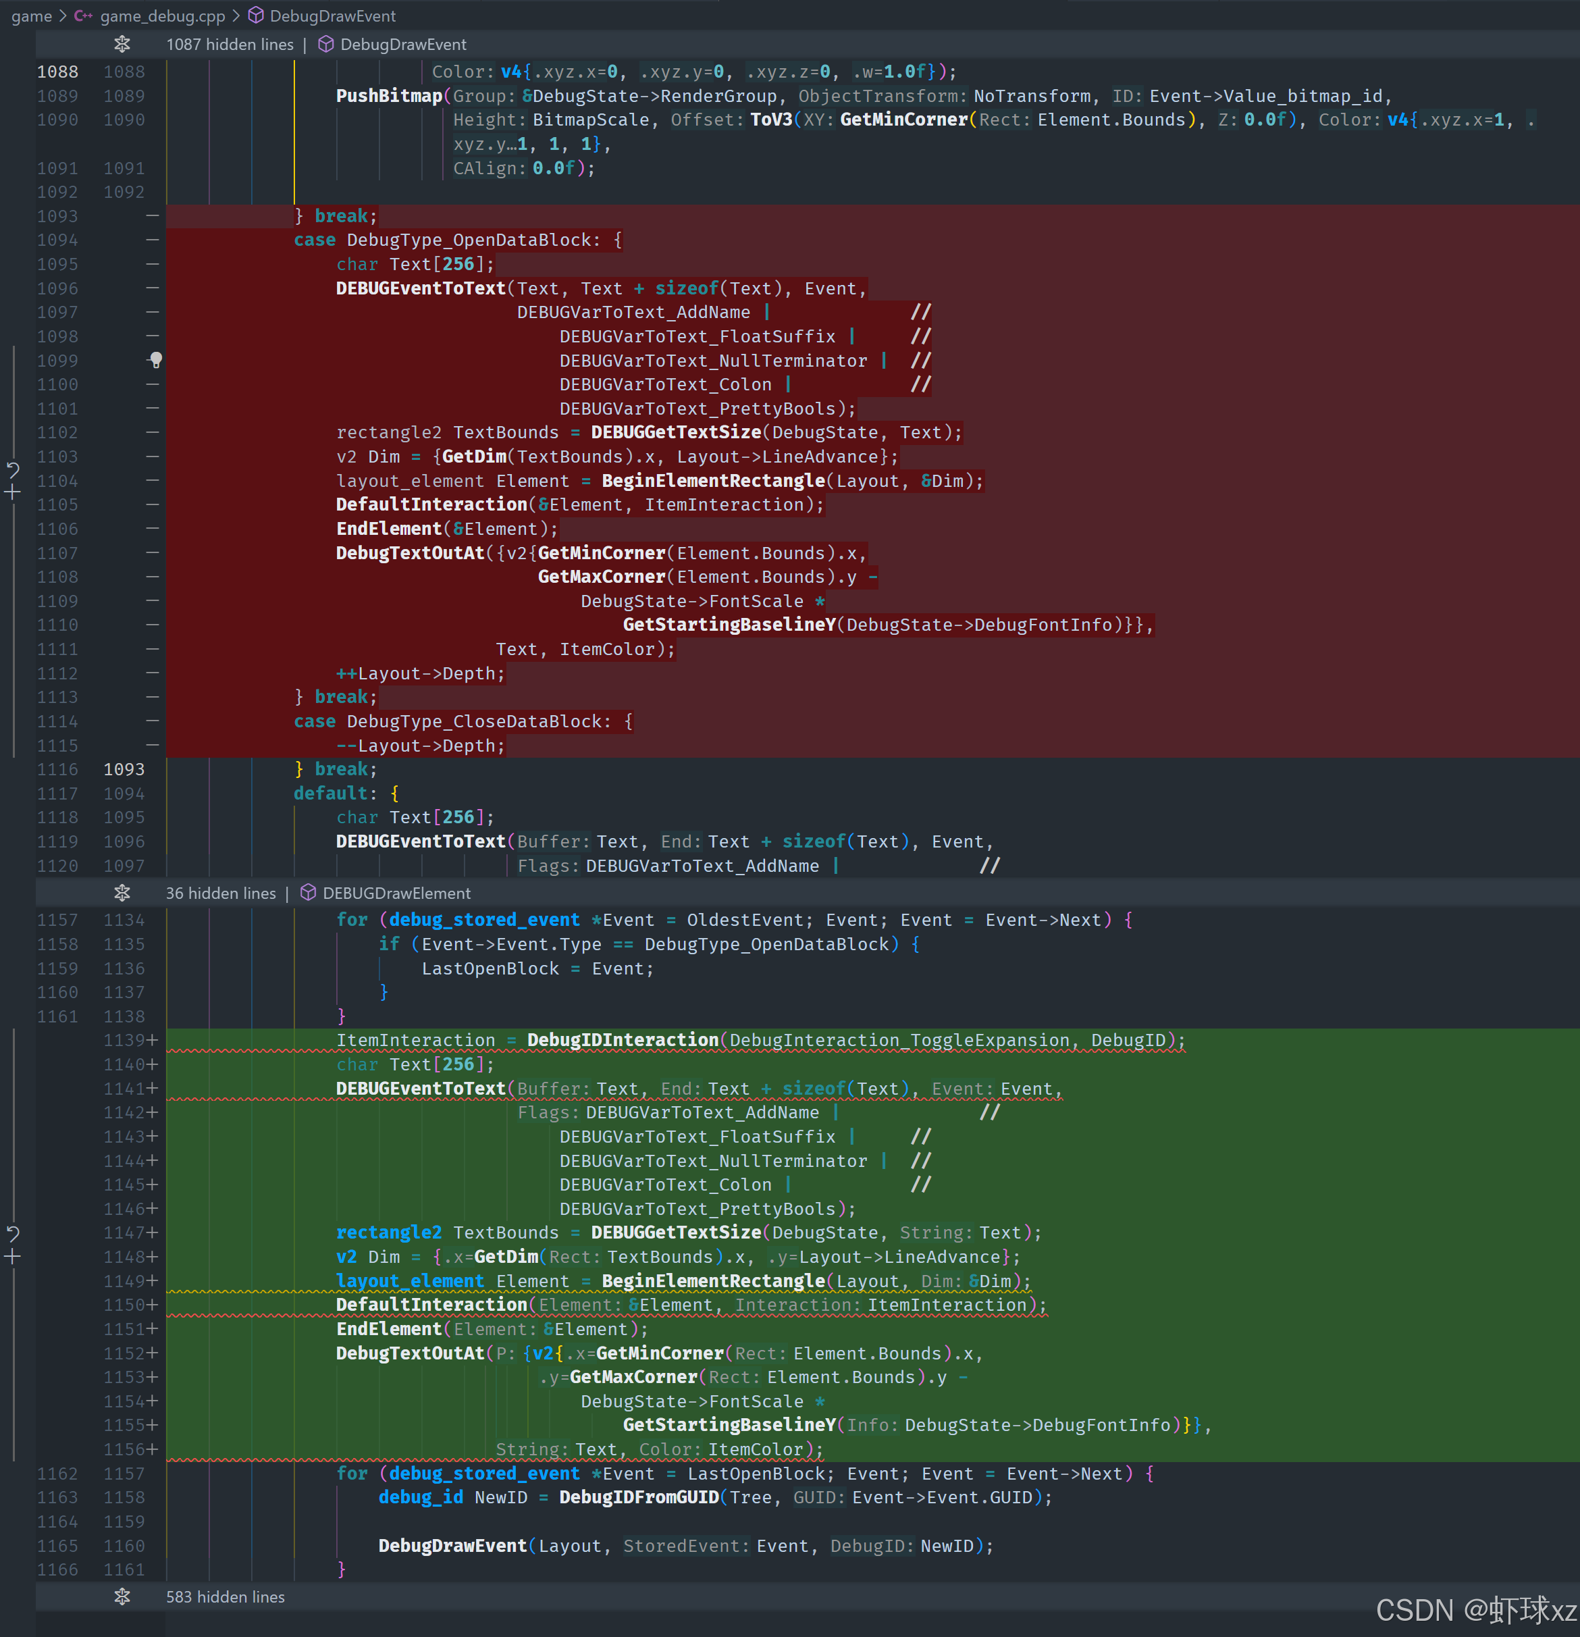Revert the added green block change
1580x1637 pixels.
point(13,1234)
